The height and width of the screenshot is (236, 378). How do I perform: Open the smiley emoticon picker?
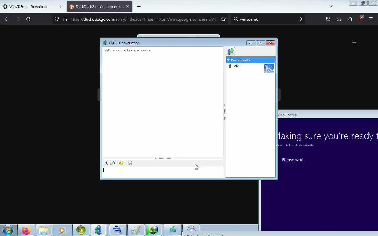click(121, 163)
